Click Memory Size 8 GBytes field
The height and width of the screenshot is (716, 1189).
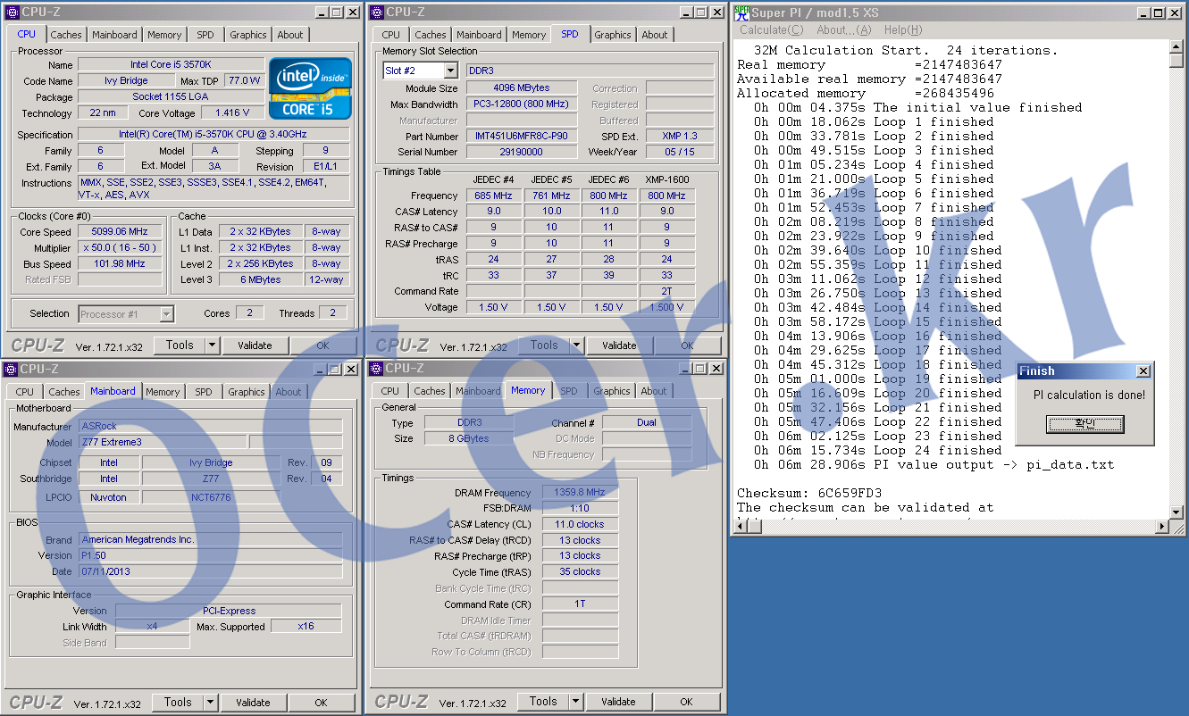(x=468, y=438)
